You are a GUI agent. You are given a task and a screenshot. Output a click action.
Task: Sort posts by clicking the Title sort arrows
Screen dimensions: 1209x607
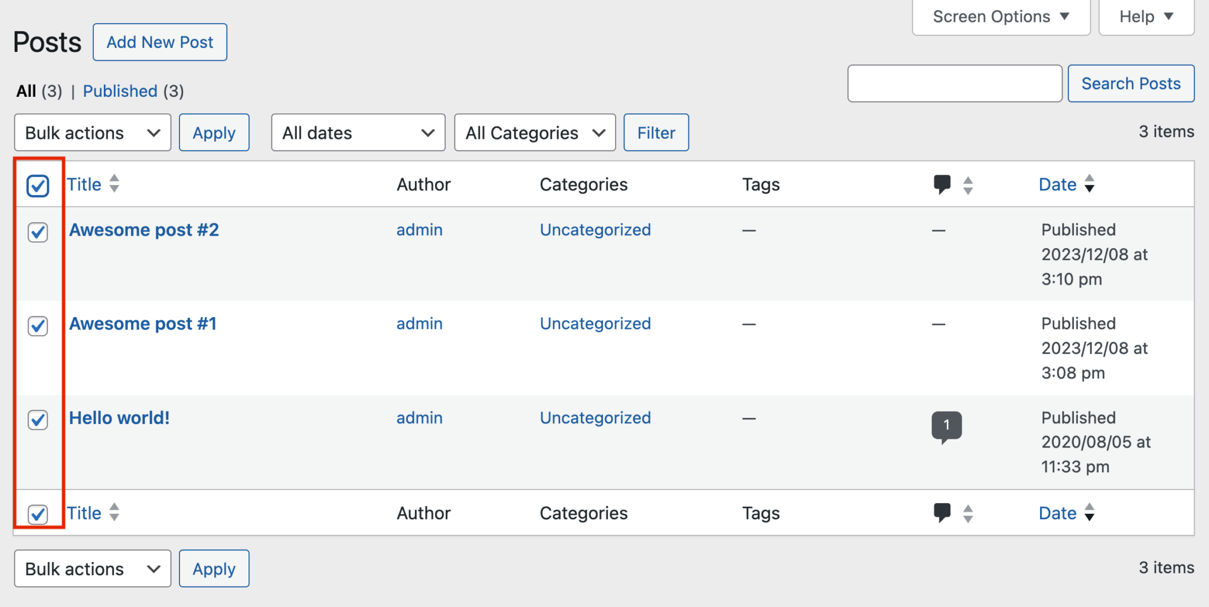tap(113, 184)
